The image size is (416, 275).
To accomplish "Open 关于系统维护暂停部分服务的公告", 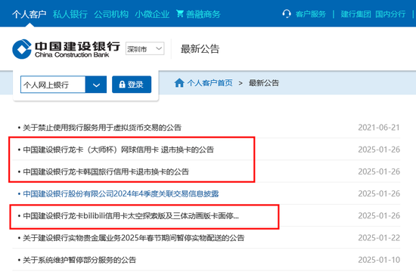I will coord(79,260).
